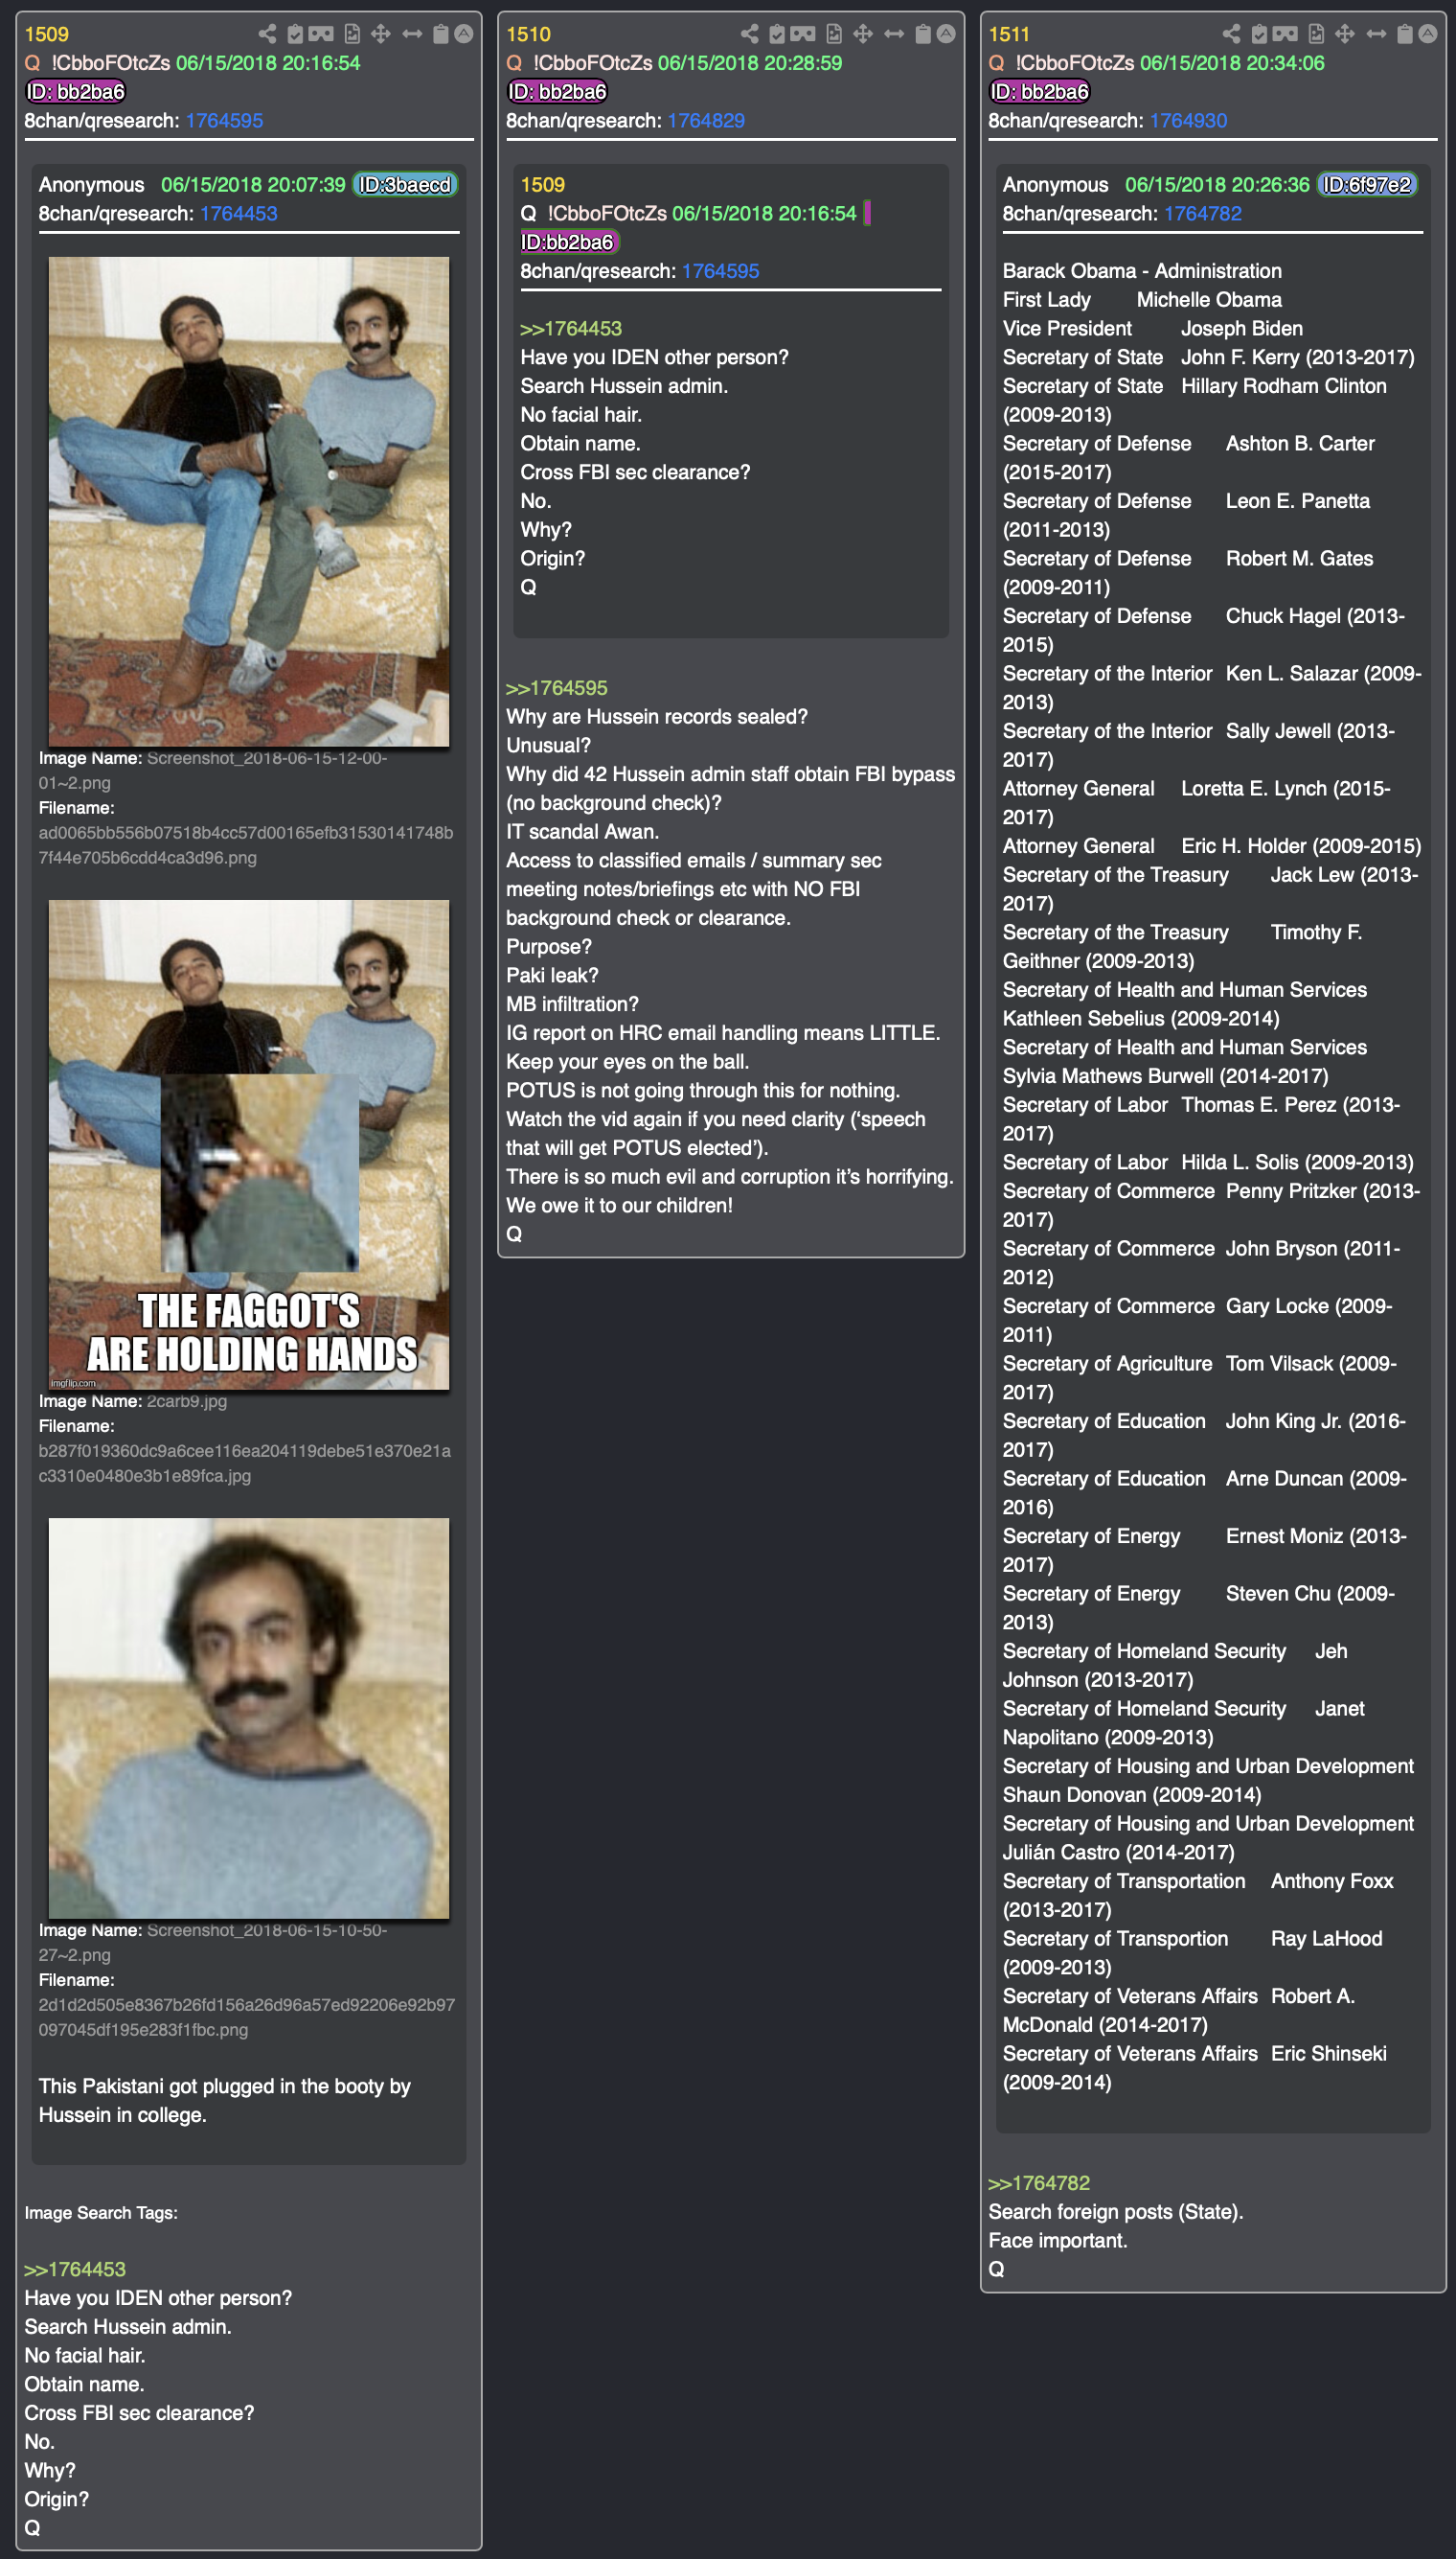This screenshot has height=2559, width=1456.
Task: Use the clipboard-check icon on post 1511
Action: coord(1259,34)
